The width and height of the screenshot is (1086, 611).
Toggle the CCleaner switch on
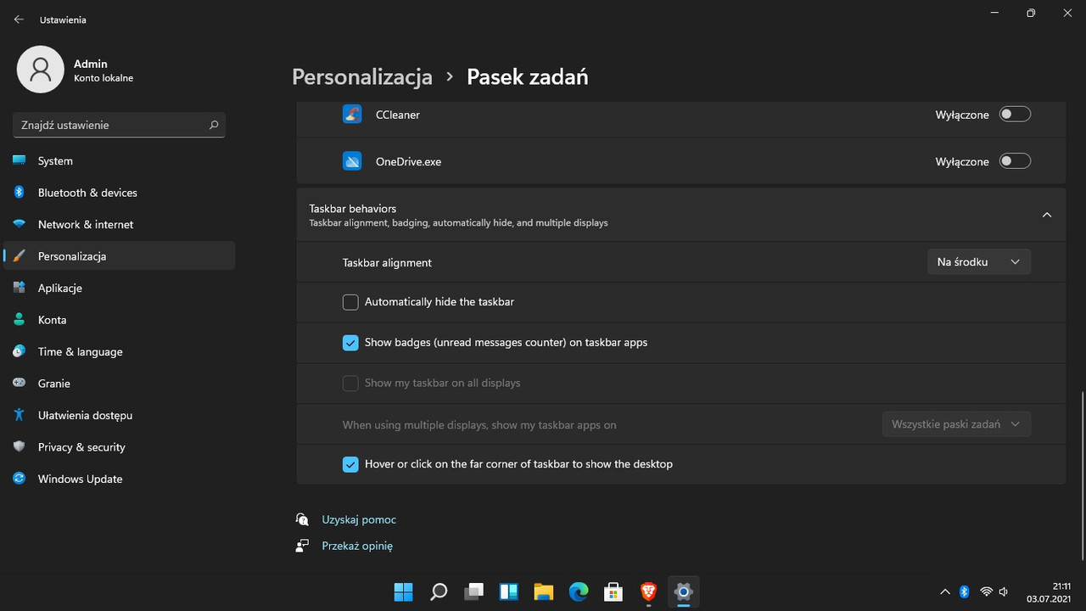[1015, 114]
